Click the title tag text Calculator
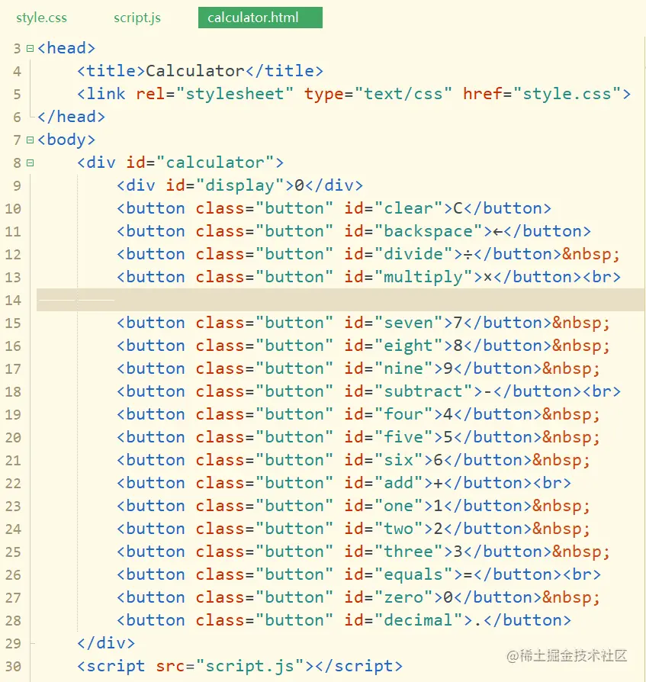 click(194, 71)
